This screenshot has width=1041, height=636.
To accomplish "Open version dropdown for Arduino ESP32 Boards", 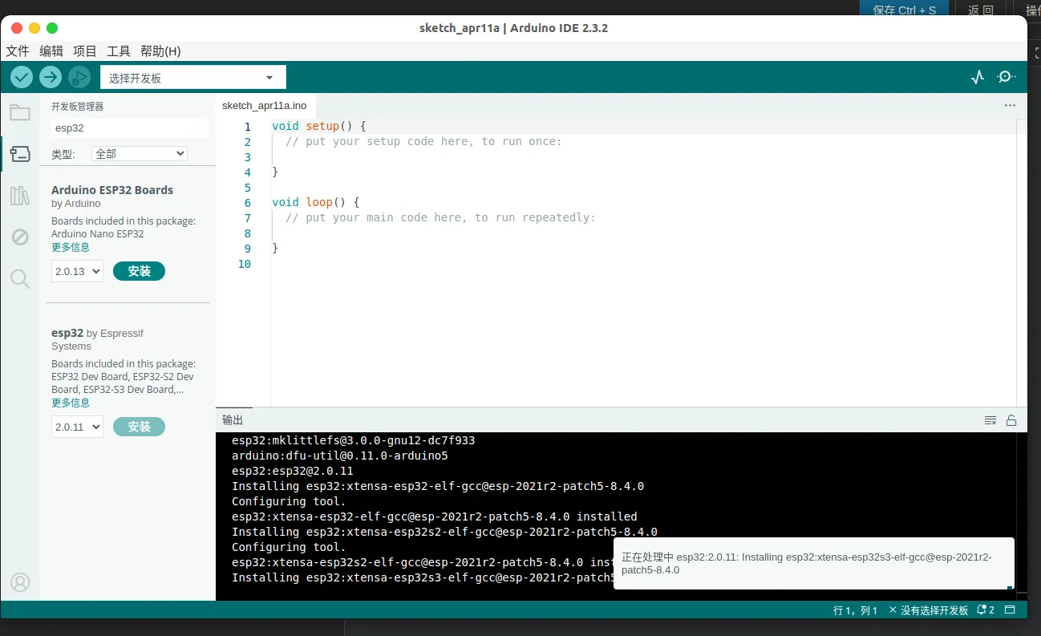I will click(77, 272).
